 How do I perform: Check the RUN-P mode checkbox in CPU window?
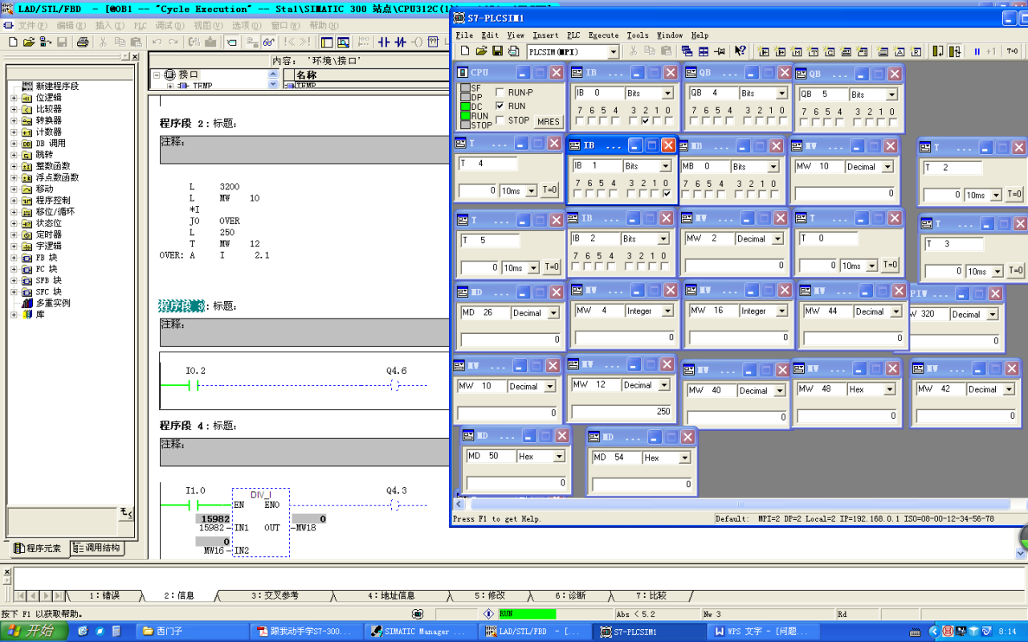click(500, 92)
